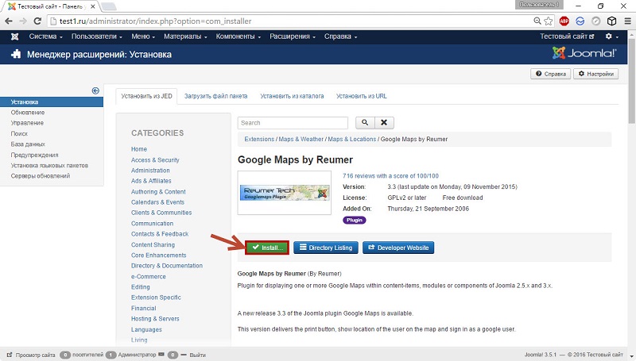Open Access & Security category
This screenshot has height=361, width=636.
tap(155, 160)
